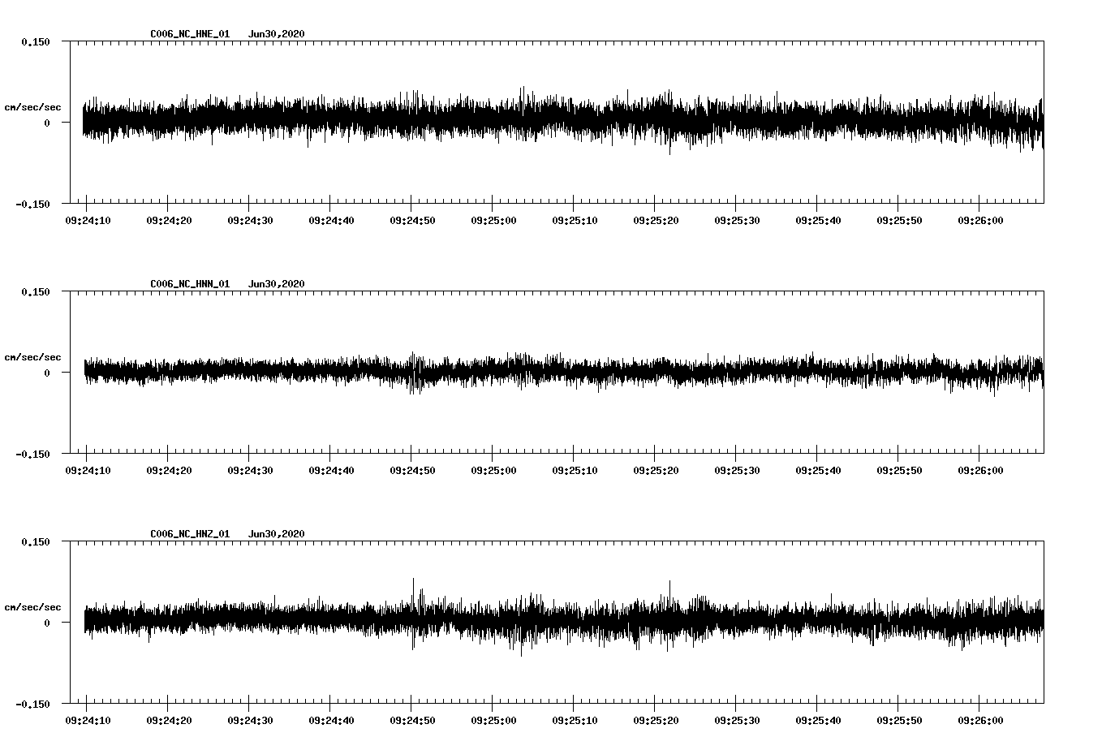Screen dimensions: 1102x750
Task: Pick the 09:24:30 time label under the HNZ plot
Action: 250,721
